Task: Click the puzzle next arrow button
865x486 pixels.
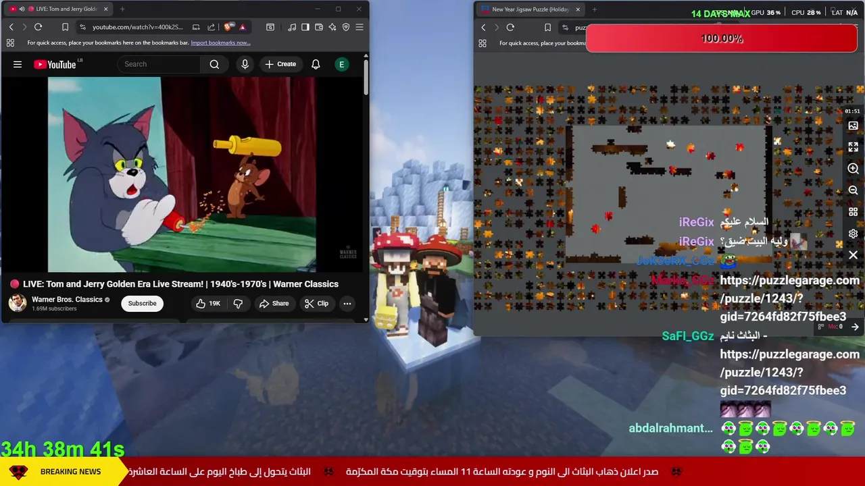Action: 855,327
